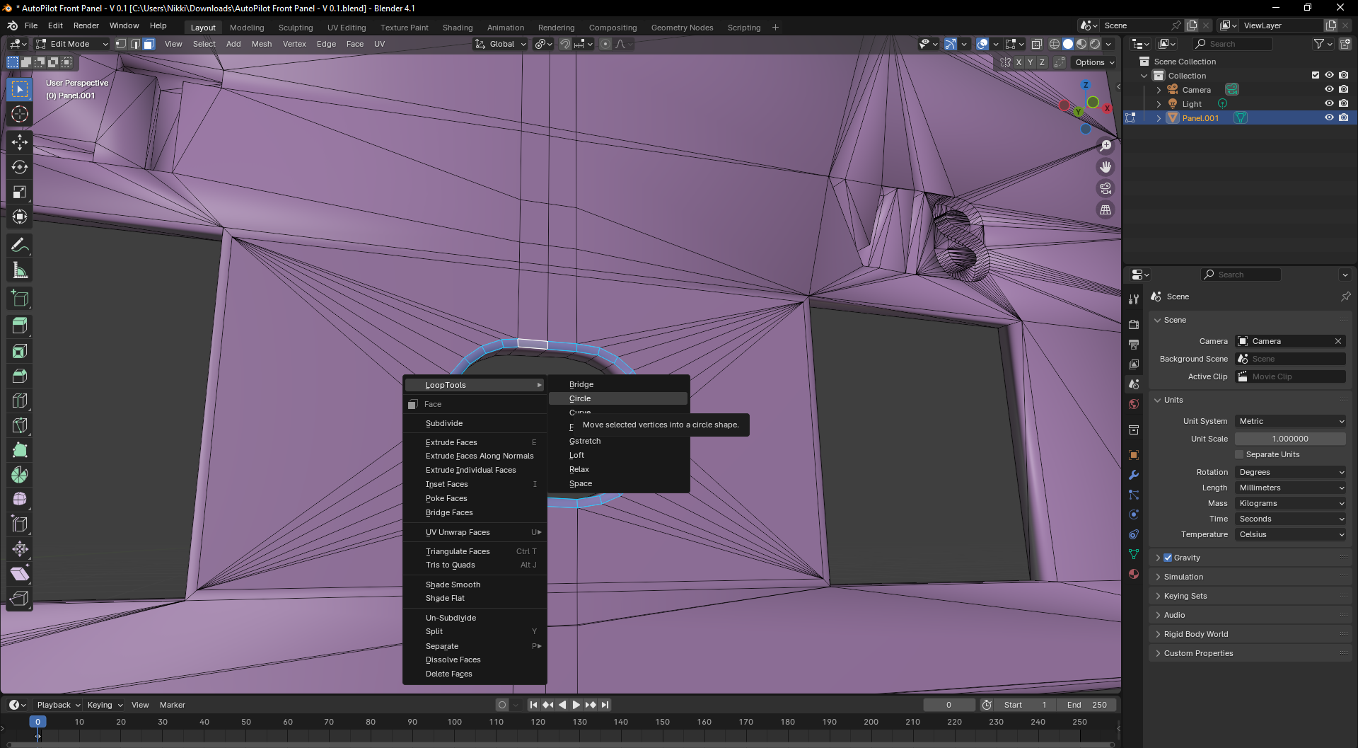
Task: Open the Playback menu in timeline
Action: pyautogui.click(x=58, y=705)
